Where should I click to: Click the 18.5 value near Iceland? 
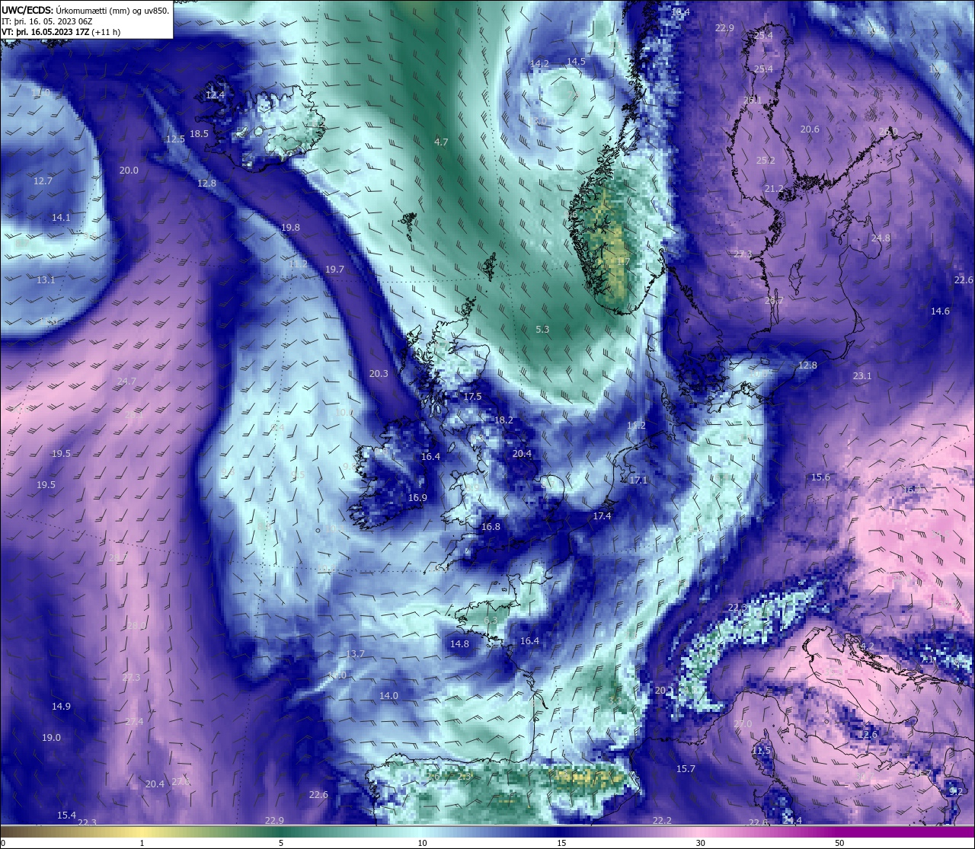(x=199, y=134)
